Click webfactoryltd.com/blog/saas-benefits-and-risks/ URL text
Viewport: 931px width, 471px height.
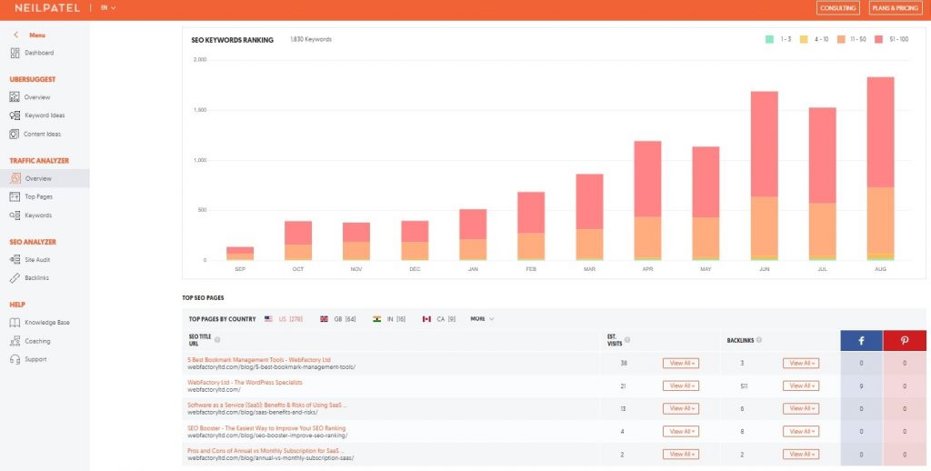(253, 412)
